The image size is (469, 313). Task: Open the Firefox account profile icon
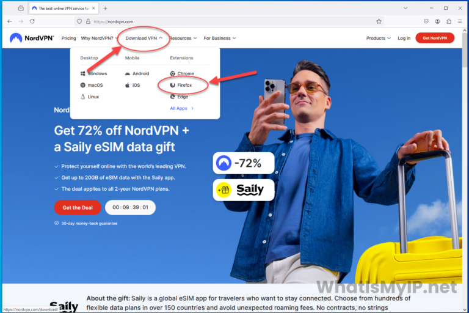(x=437, y=21)
